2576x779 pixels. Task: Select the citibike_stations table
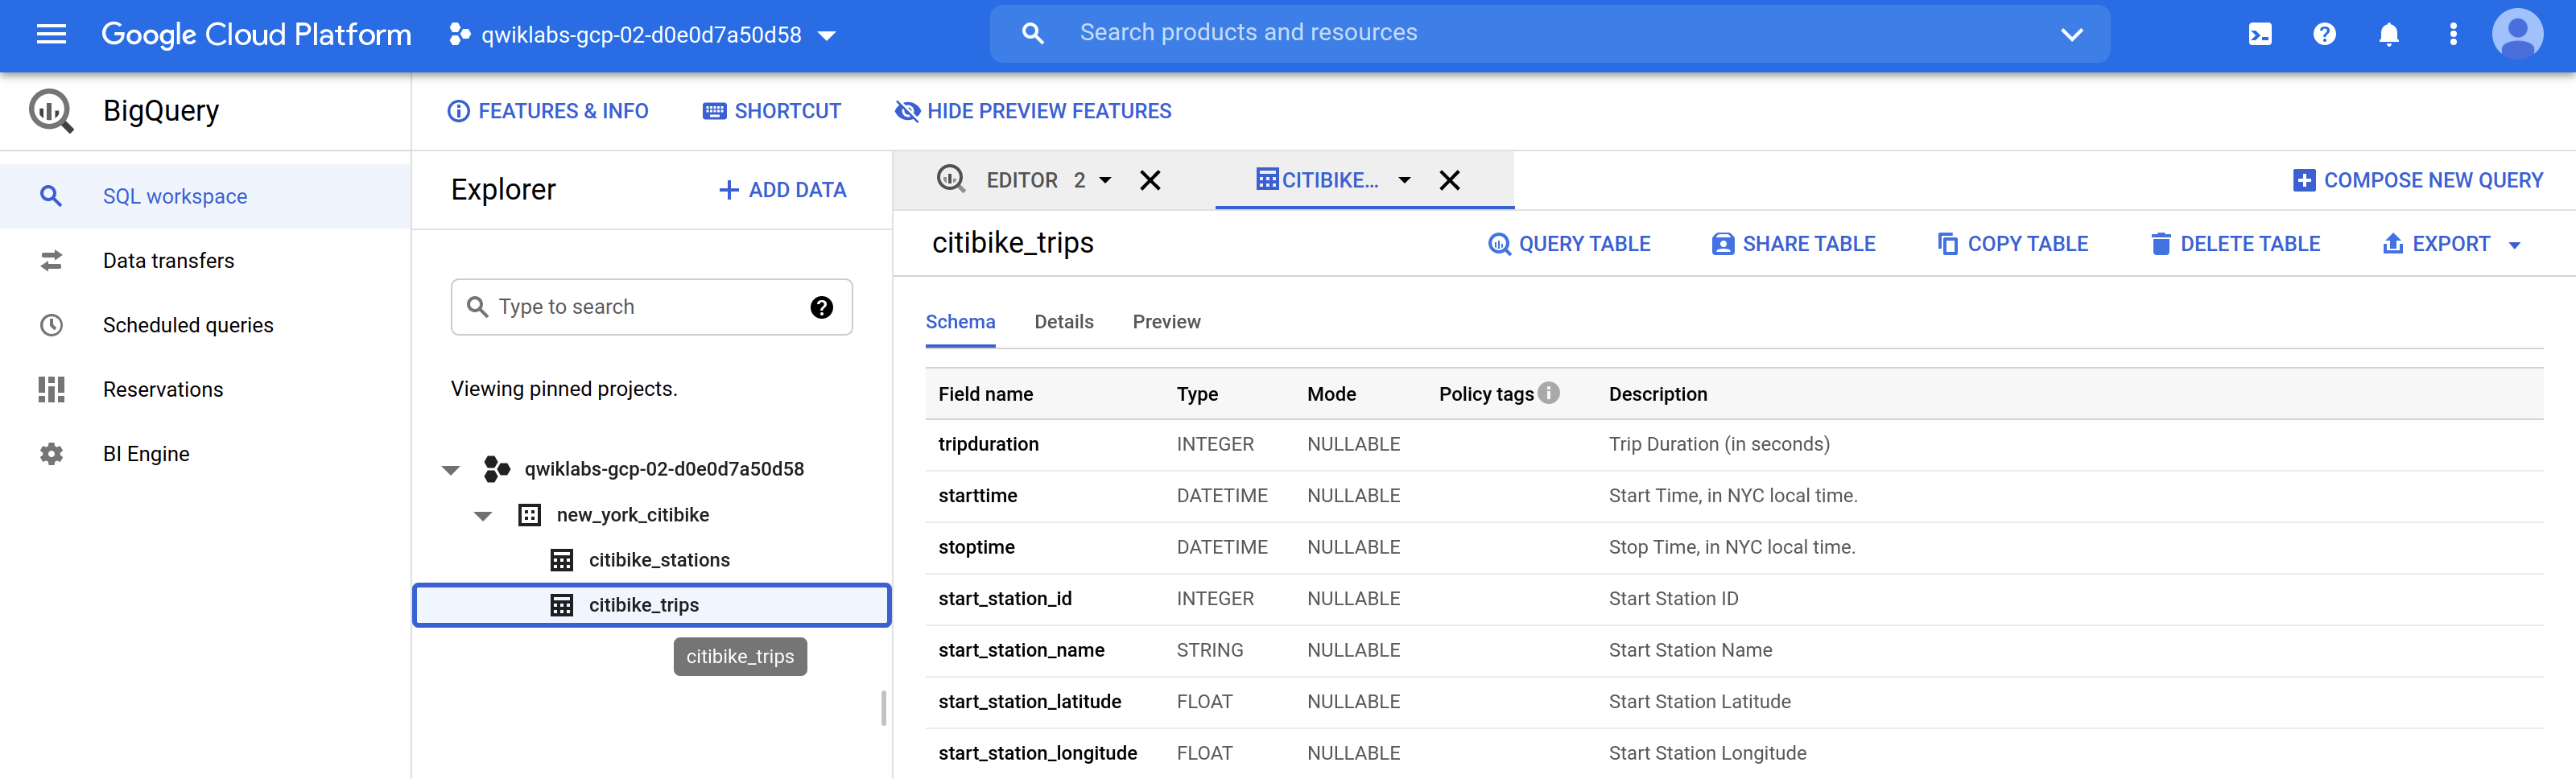pos(659,560)
